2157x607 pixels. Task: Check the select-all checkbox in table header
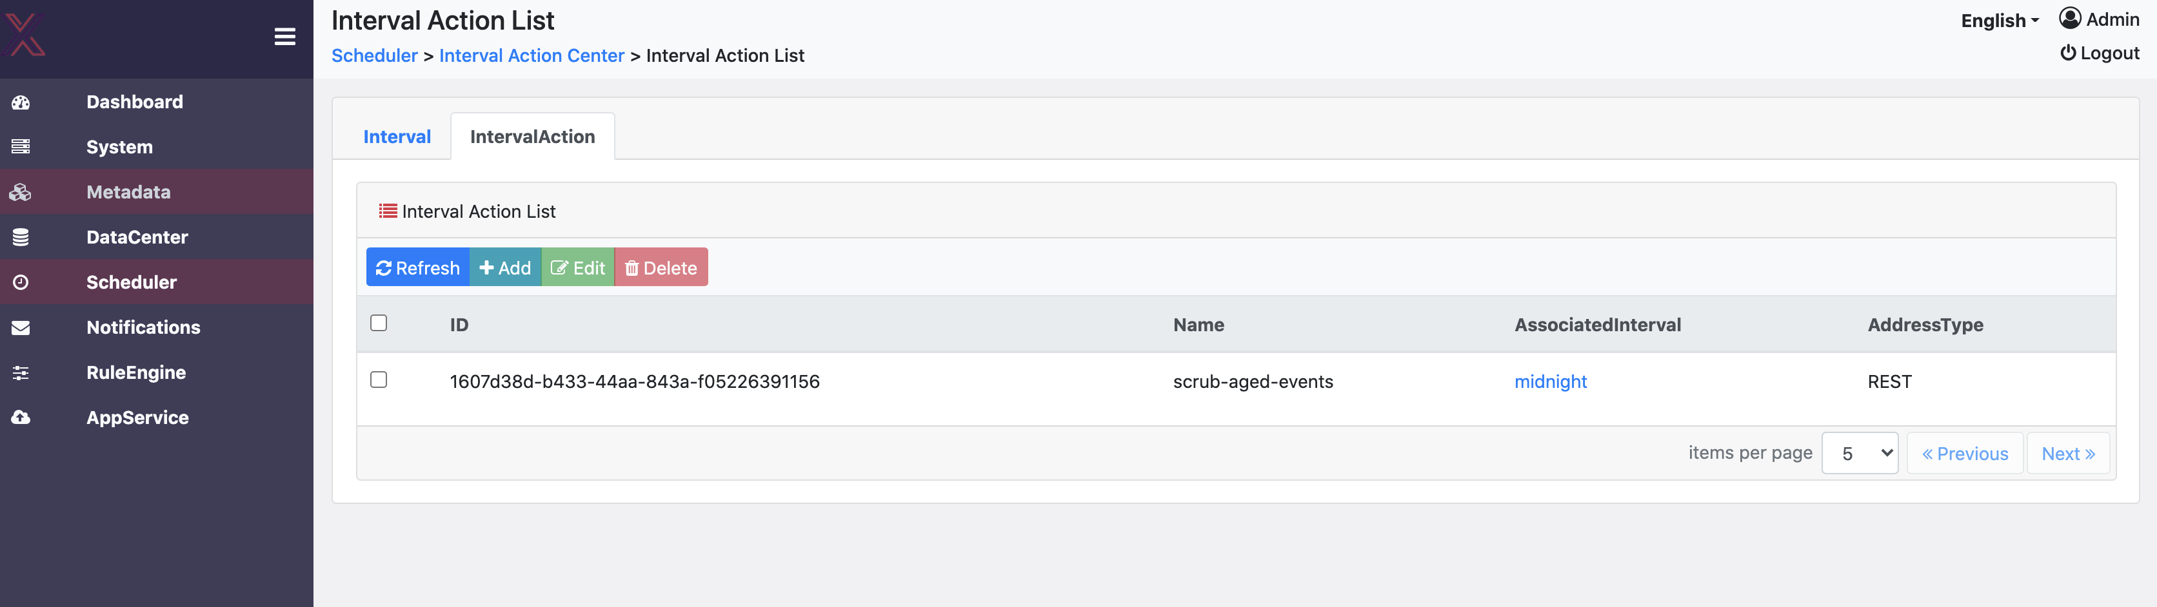pyautogui.click(x=379, y=323)
